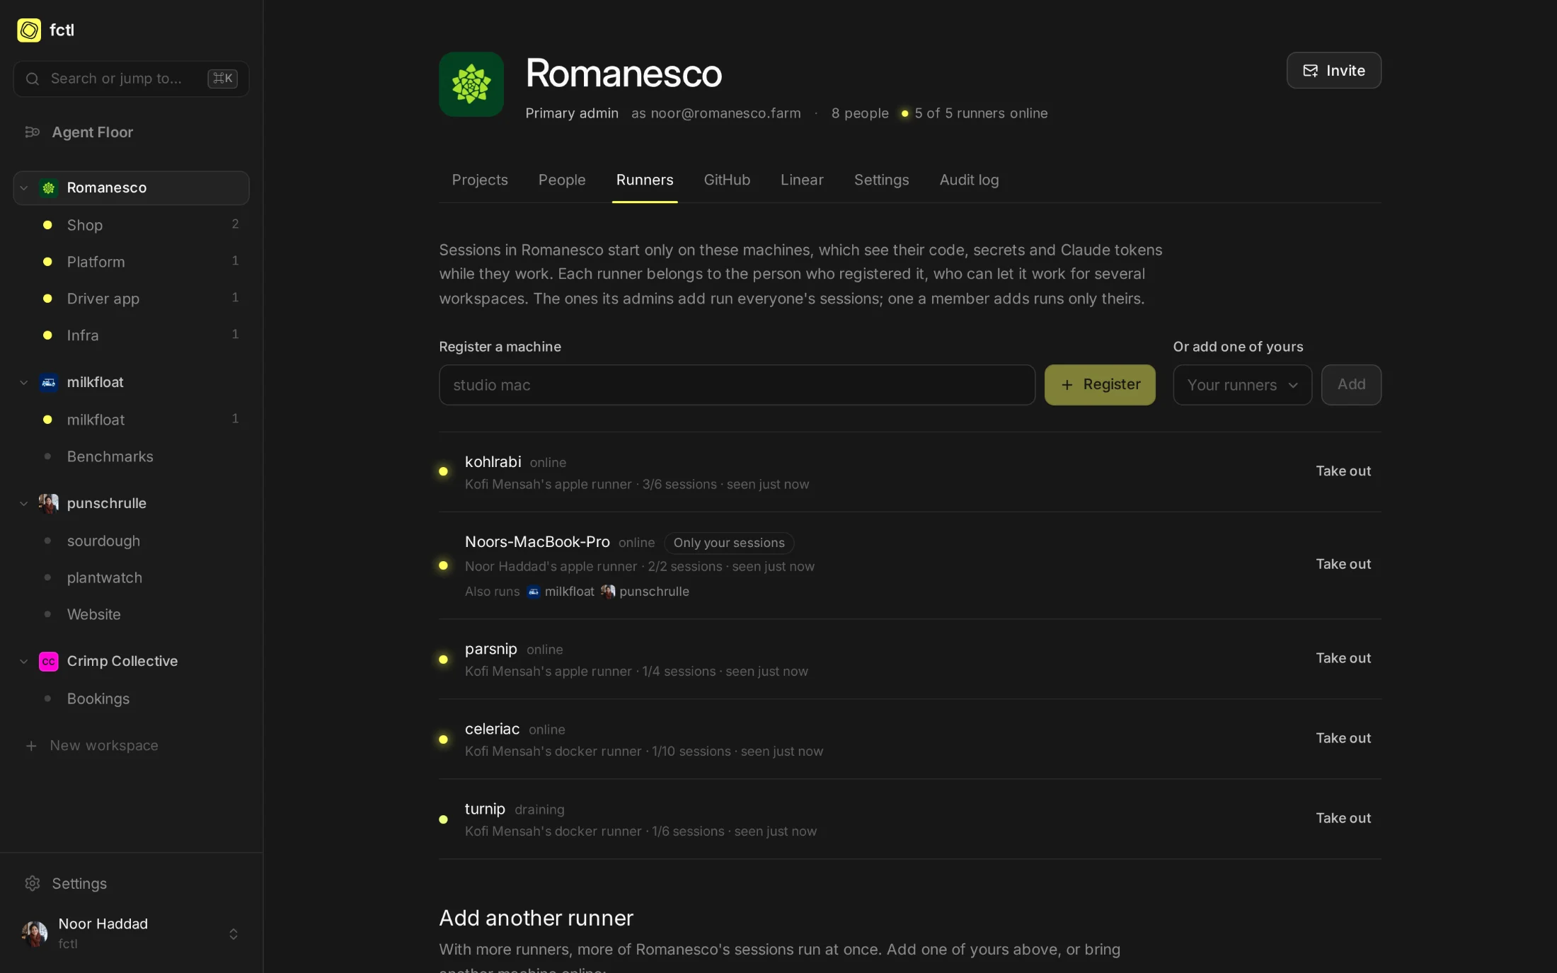Open Settings via the gear icon
The height and width of the screenshot is (973, 1557).
[x=32, y=884]
